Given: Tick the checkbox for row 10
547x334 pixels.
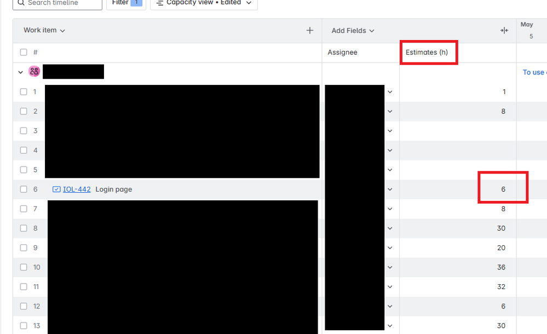Looking at the screenshot, I should pyautogui.click(x=24, y=267).
